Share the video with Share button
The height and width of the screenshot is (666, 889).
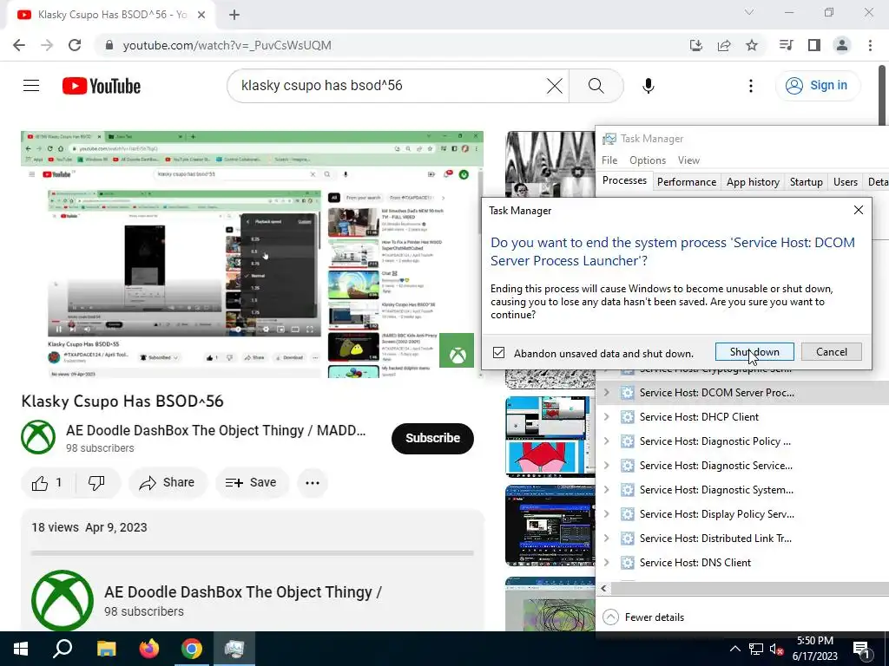(168, 483)
